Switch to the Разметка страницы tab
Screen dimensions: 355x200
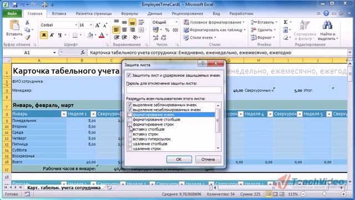[x=94, y=13]
